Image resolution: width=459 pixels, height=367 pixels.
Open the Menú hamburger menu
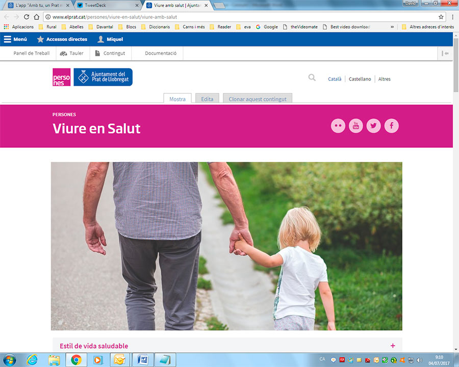click(x=15, y=39)
